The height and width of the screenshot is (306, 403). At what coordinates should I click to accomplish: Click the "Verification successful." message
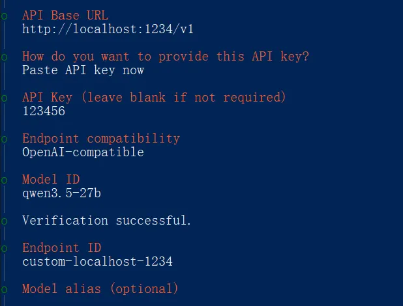pos(107,221)
